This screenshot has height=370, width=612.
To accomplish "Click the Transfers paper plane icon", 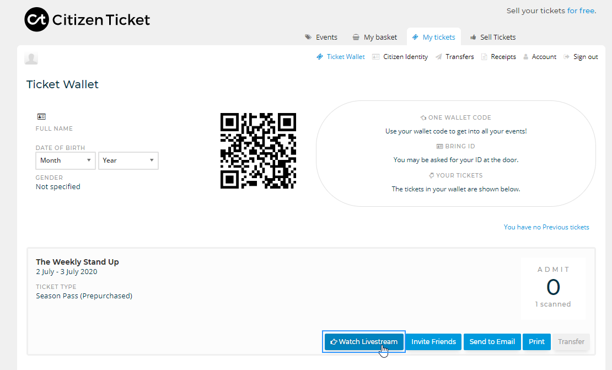I will [x=439, y=57].
